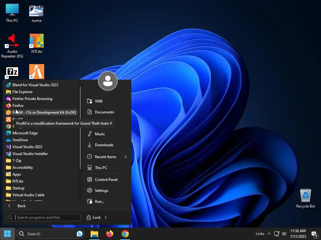Image resolution: width=321 pixels, height=240 pixels.
Task: Click the programs list scrollbar
Action: point(80,128)
